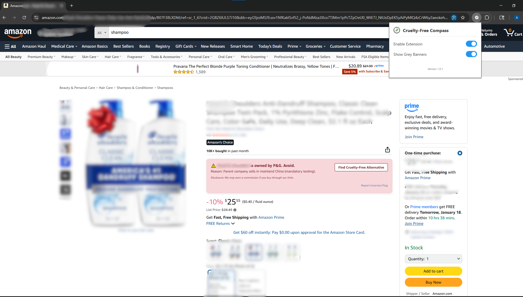Select the One-time purchase radio button
Screen dimensions: 523x297
(x=459, y=153)
